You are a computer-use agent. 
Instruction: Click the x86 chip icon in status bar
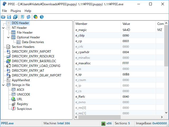pos(103,124)
